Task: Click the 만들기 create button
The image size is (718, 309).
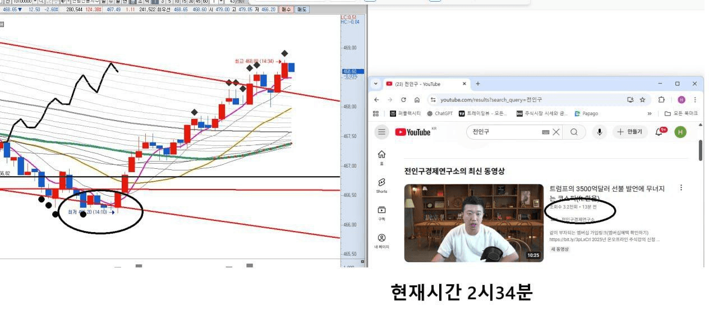Action: [630, 132]
